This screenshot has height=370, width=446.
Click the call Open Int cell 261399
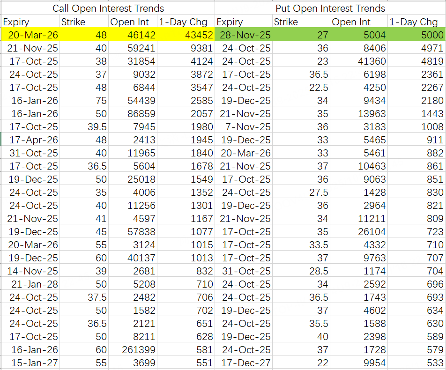click(x=133, y=349)
